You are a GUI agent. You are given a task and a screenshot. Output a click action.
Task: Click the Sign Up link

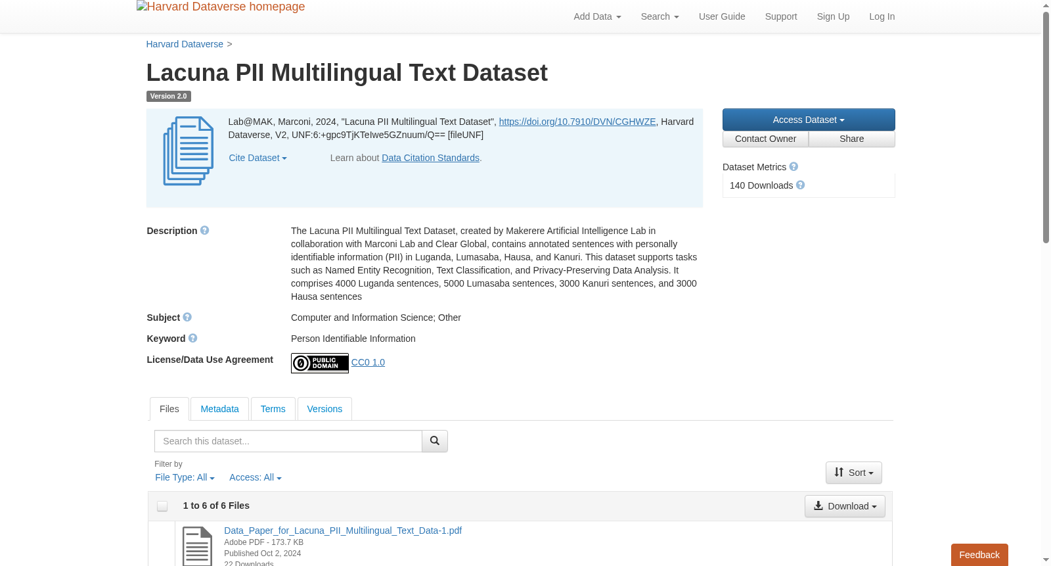pos(833,16)
